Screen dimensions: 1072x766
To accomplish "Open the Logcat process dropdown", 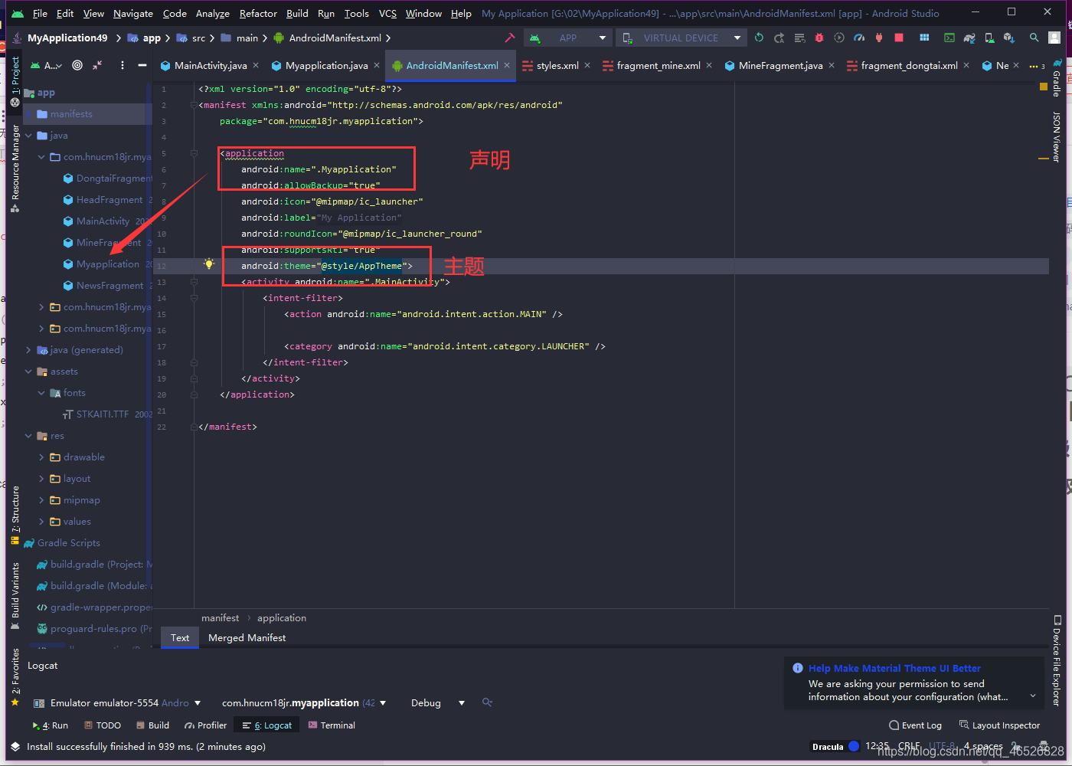I will point(304,703).
